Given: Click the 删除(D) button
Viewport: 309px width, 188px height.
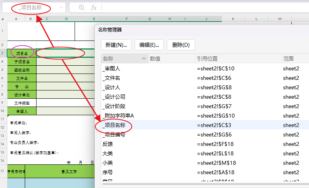Looking at the screenshot, I should pyautogui.click(x=181, y=45).
